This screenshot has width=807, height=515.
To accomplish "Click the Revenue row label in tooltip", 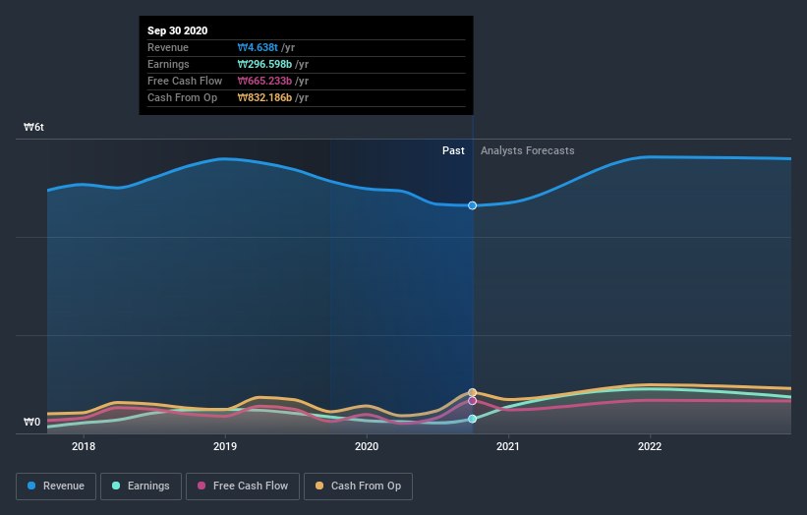I will coord(168,47).
